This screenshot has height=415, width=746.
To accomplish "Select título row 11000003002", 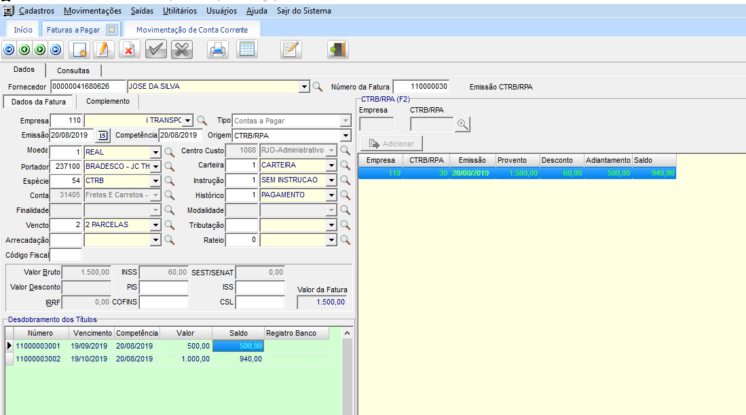I will coord(38,359).
